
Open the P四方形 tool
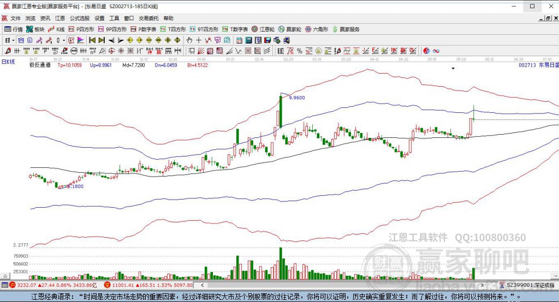[81, 29]
